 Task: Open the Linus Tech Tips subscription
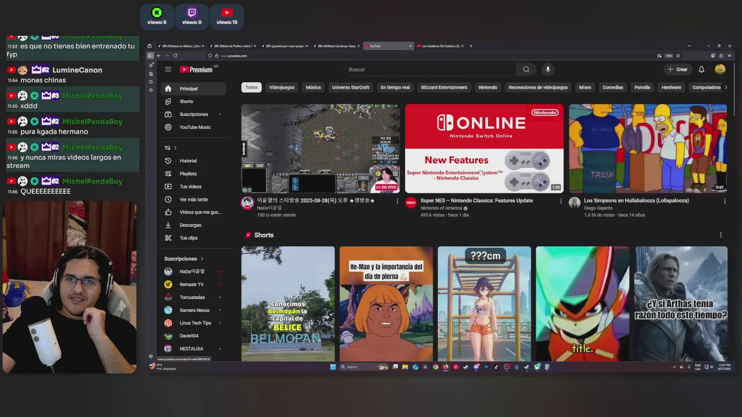(194, 323)
